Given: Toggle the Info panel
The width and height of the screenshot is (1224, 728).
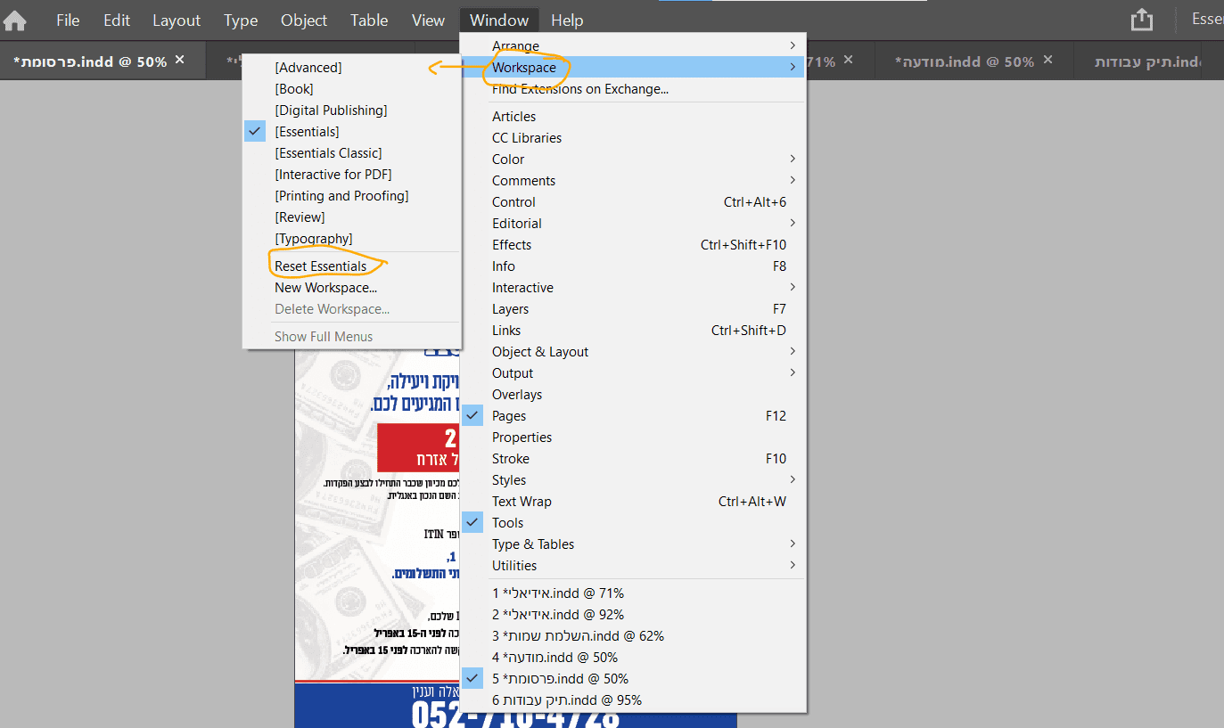Looking at the screenshot, I should [633, 266].
